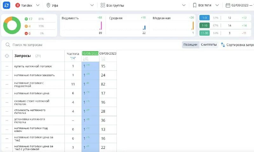Expand the Все теги dropdown
The image size is (254, 152).
217,5
